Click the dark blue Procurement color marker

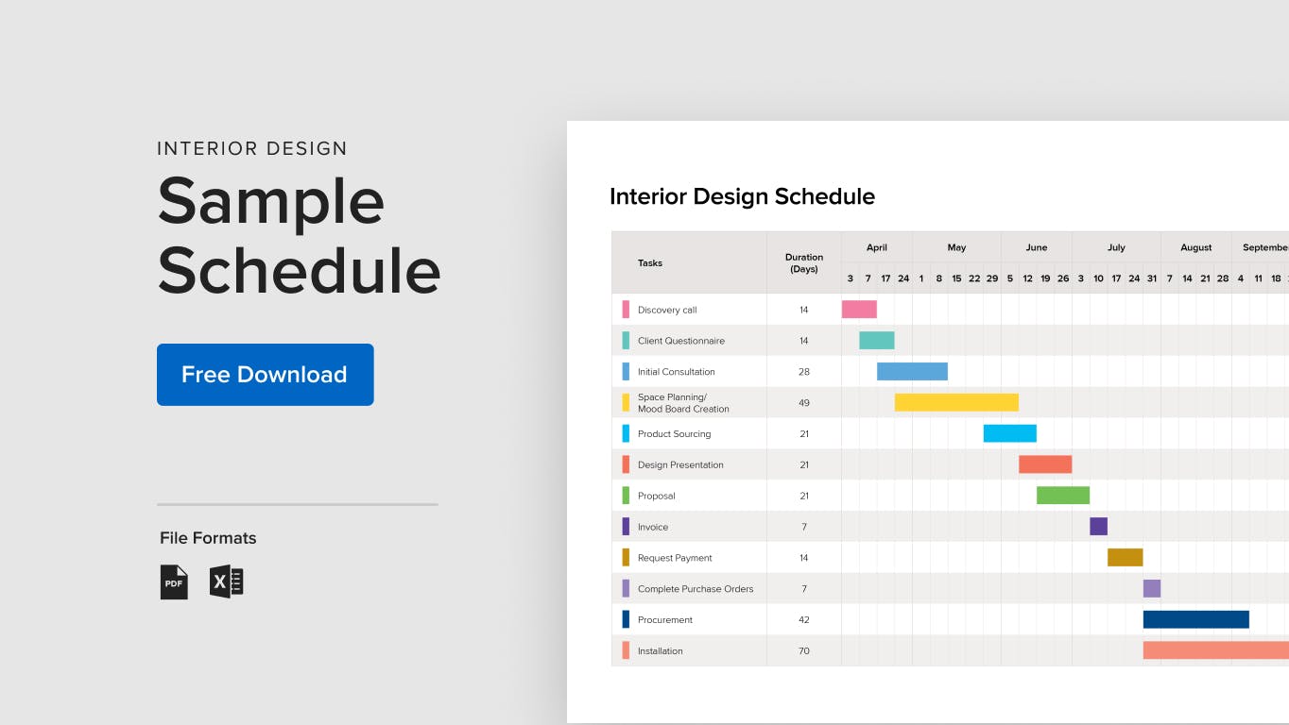coord(626,619)
